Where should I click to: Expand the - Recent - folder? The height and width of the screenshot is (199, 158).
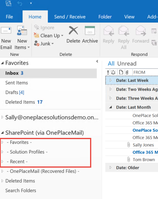pos(2,162)
